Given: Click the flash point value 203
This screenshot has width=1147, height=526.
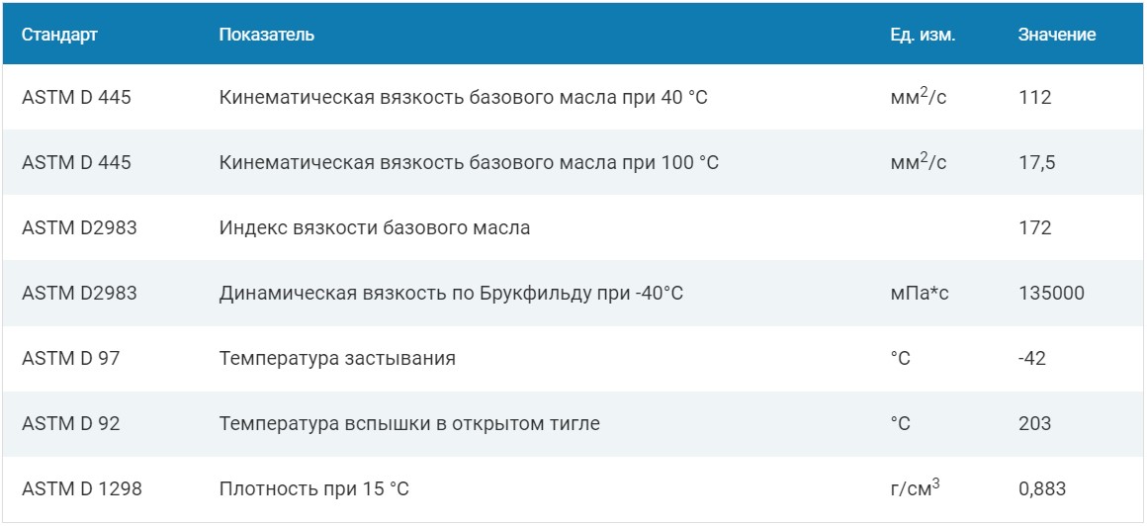Looking at the screenshot, I should point(1035,423).
